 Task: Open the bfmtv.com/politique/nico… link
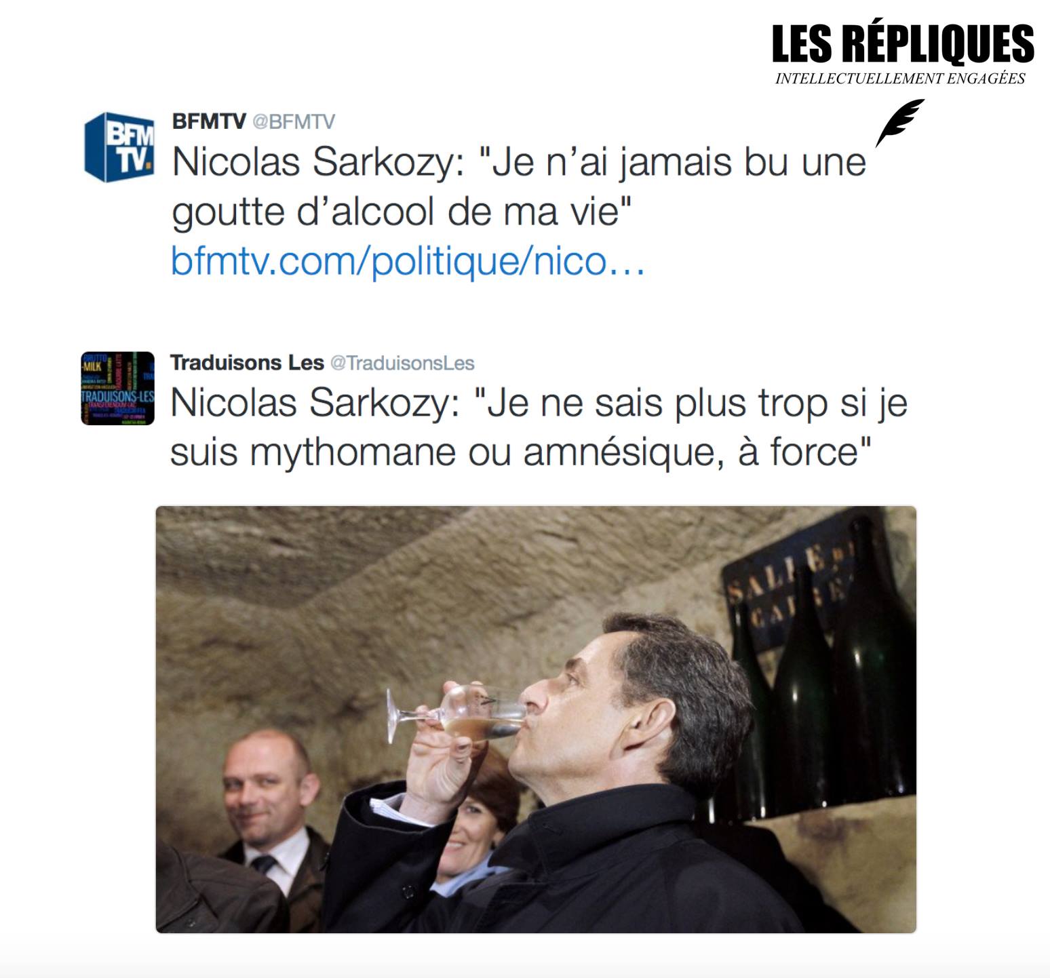(x=408, y=261)
